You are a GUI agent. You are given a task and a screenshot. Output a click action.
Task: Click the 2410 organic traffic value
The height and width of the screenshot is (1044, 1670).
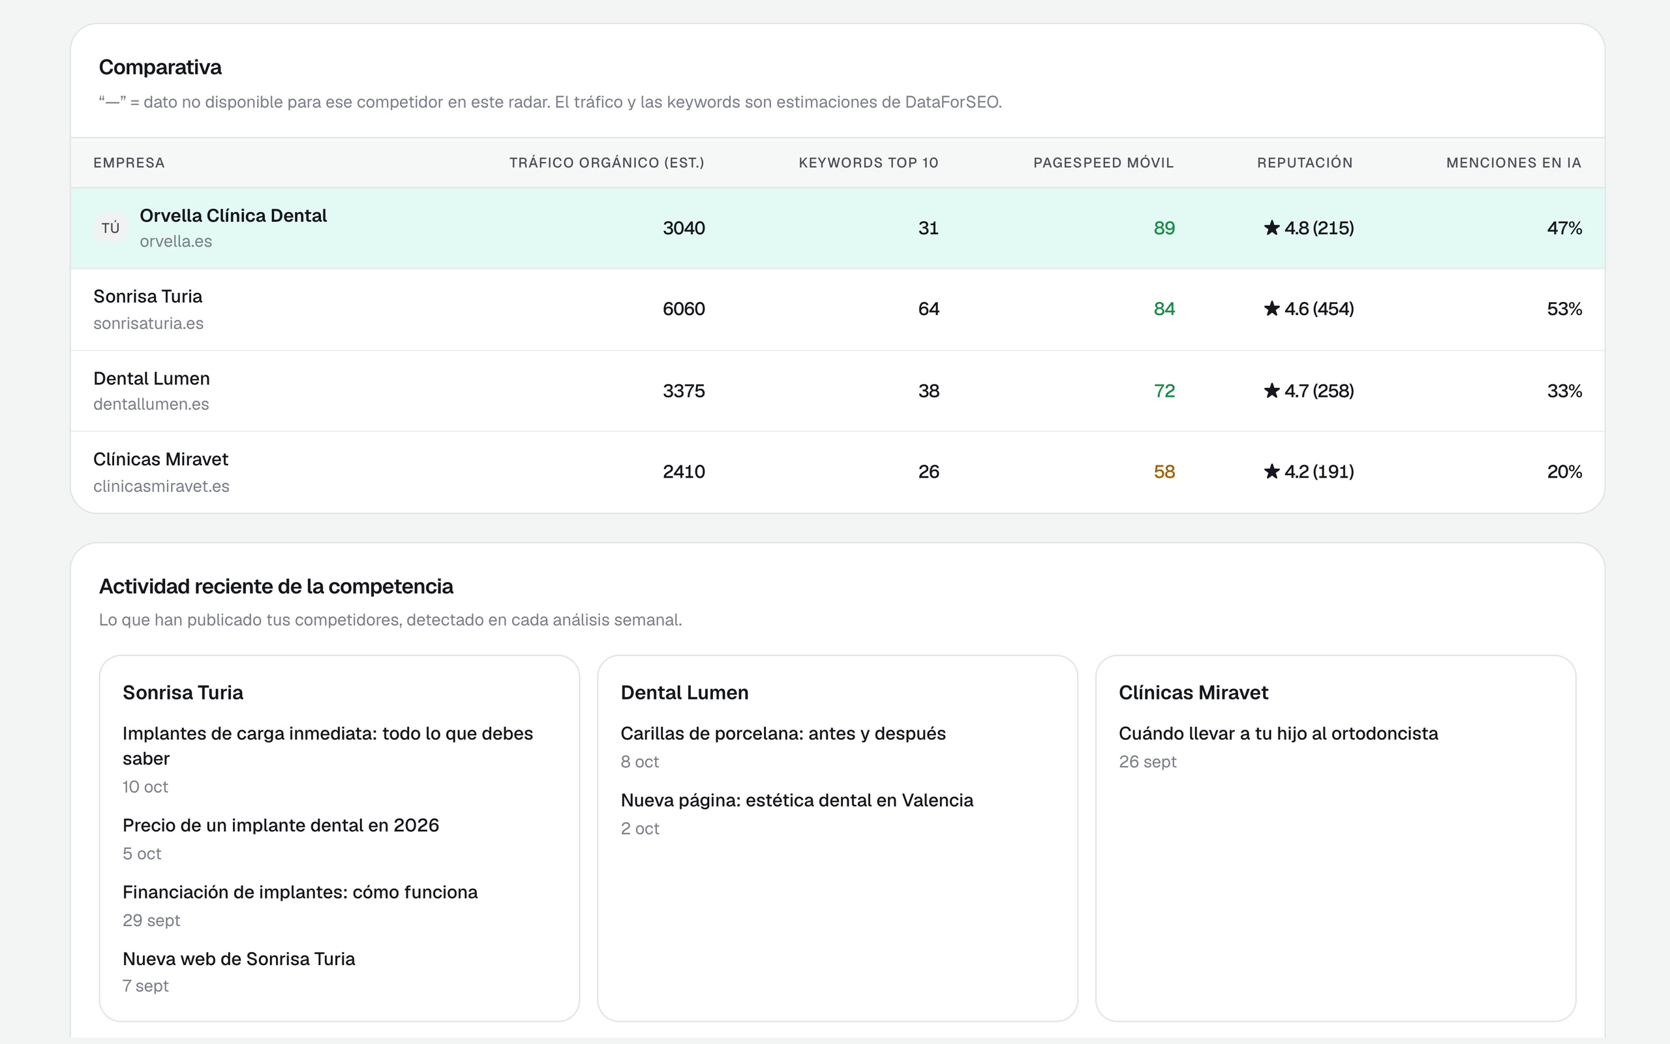(684, 472)
